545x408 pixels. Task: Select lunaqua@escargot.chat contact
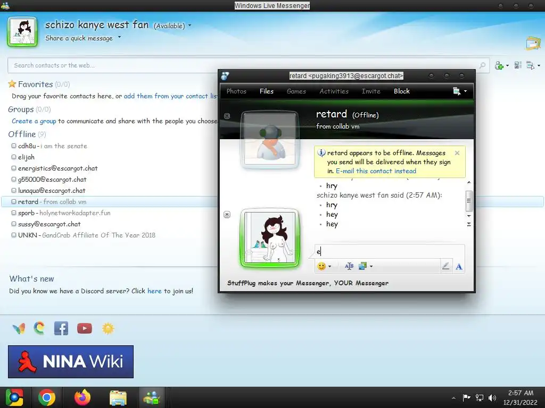pos(48,191)
